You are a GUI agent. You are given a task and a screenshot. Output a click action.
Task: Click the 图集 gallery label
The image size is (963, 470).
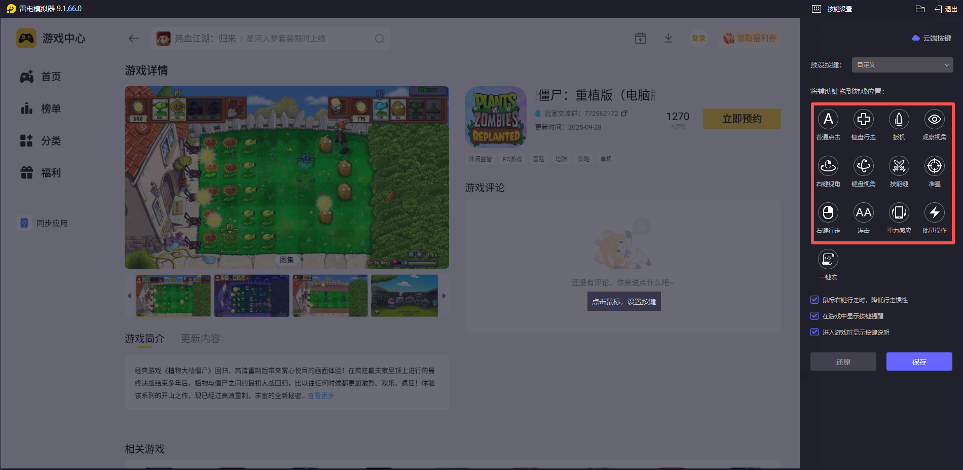point(287,260)
